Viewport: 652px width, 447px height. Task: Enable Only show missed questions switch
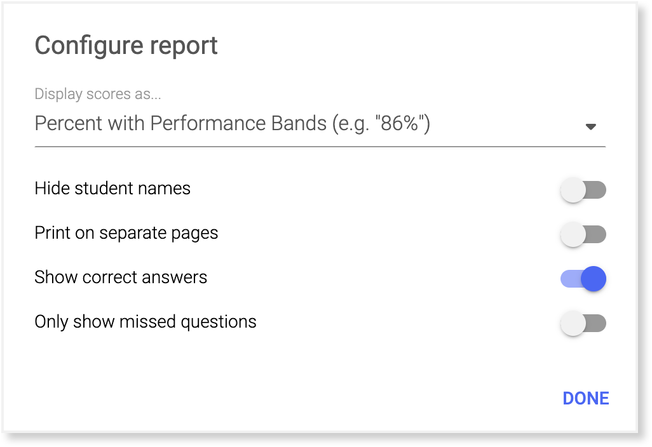583,323
